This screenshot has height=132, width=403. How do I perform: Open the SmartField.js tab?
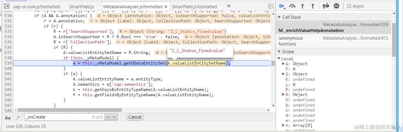(x=82, y=6)
